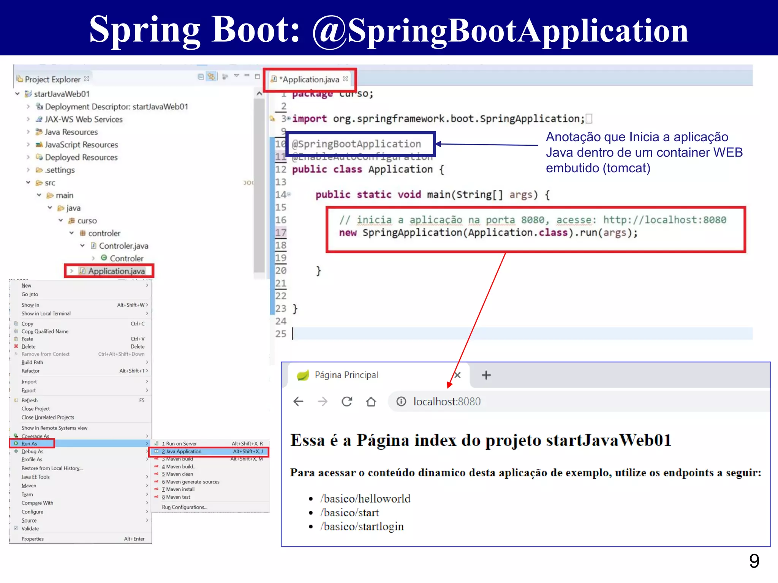Click the browser Forward arrow
This screenshot has width=778, height=583.
tap(323, 402)
